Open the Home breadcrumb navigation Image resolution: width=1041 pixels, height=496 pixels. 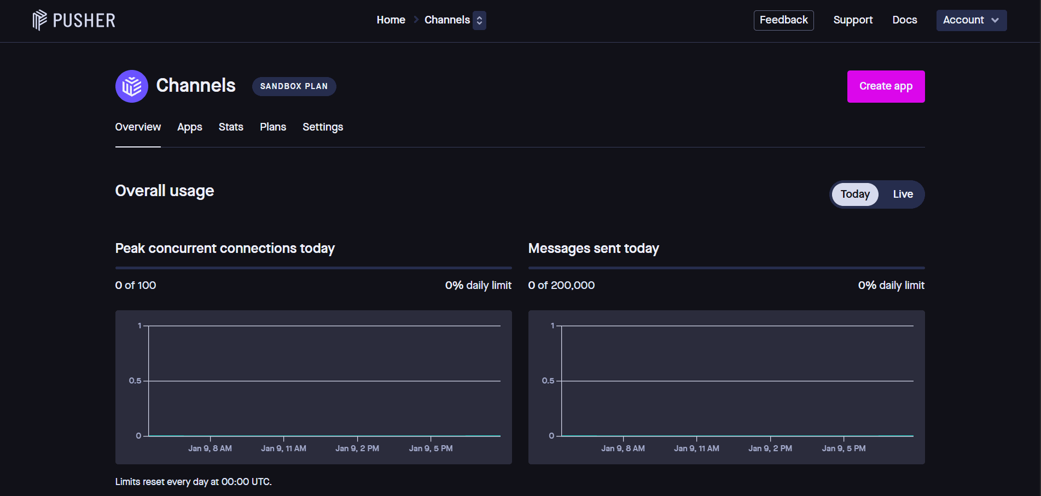(x=391, y=20)
